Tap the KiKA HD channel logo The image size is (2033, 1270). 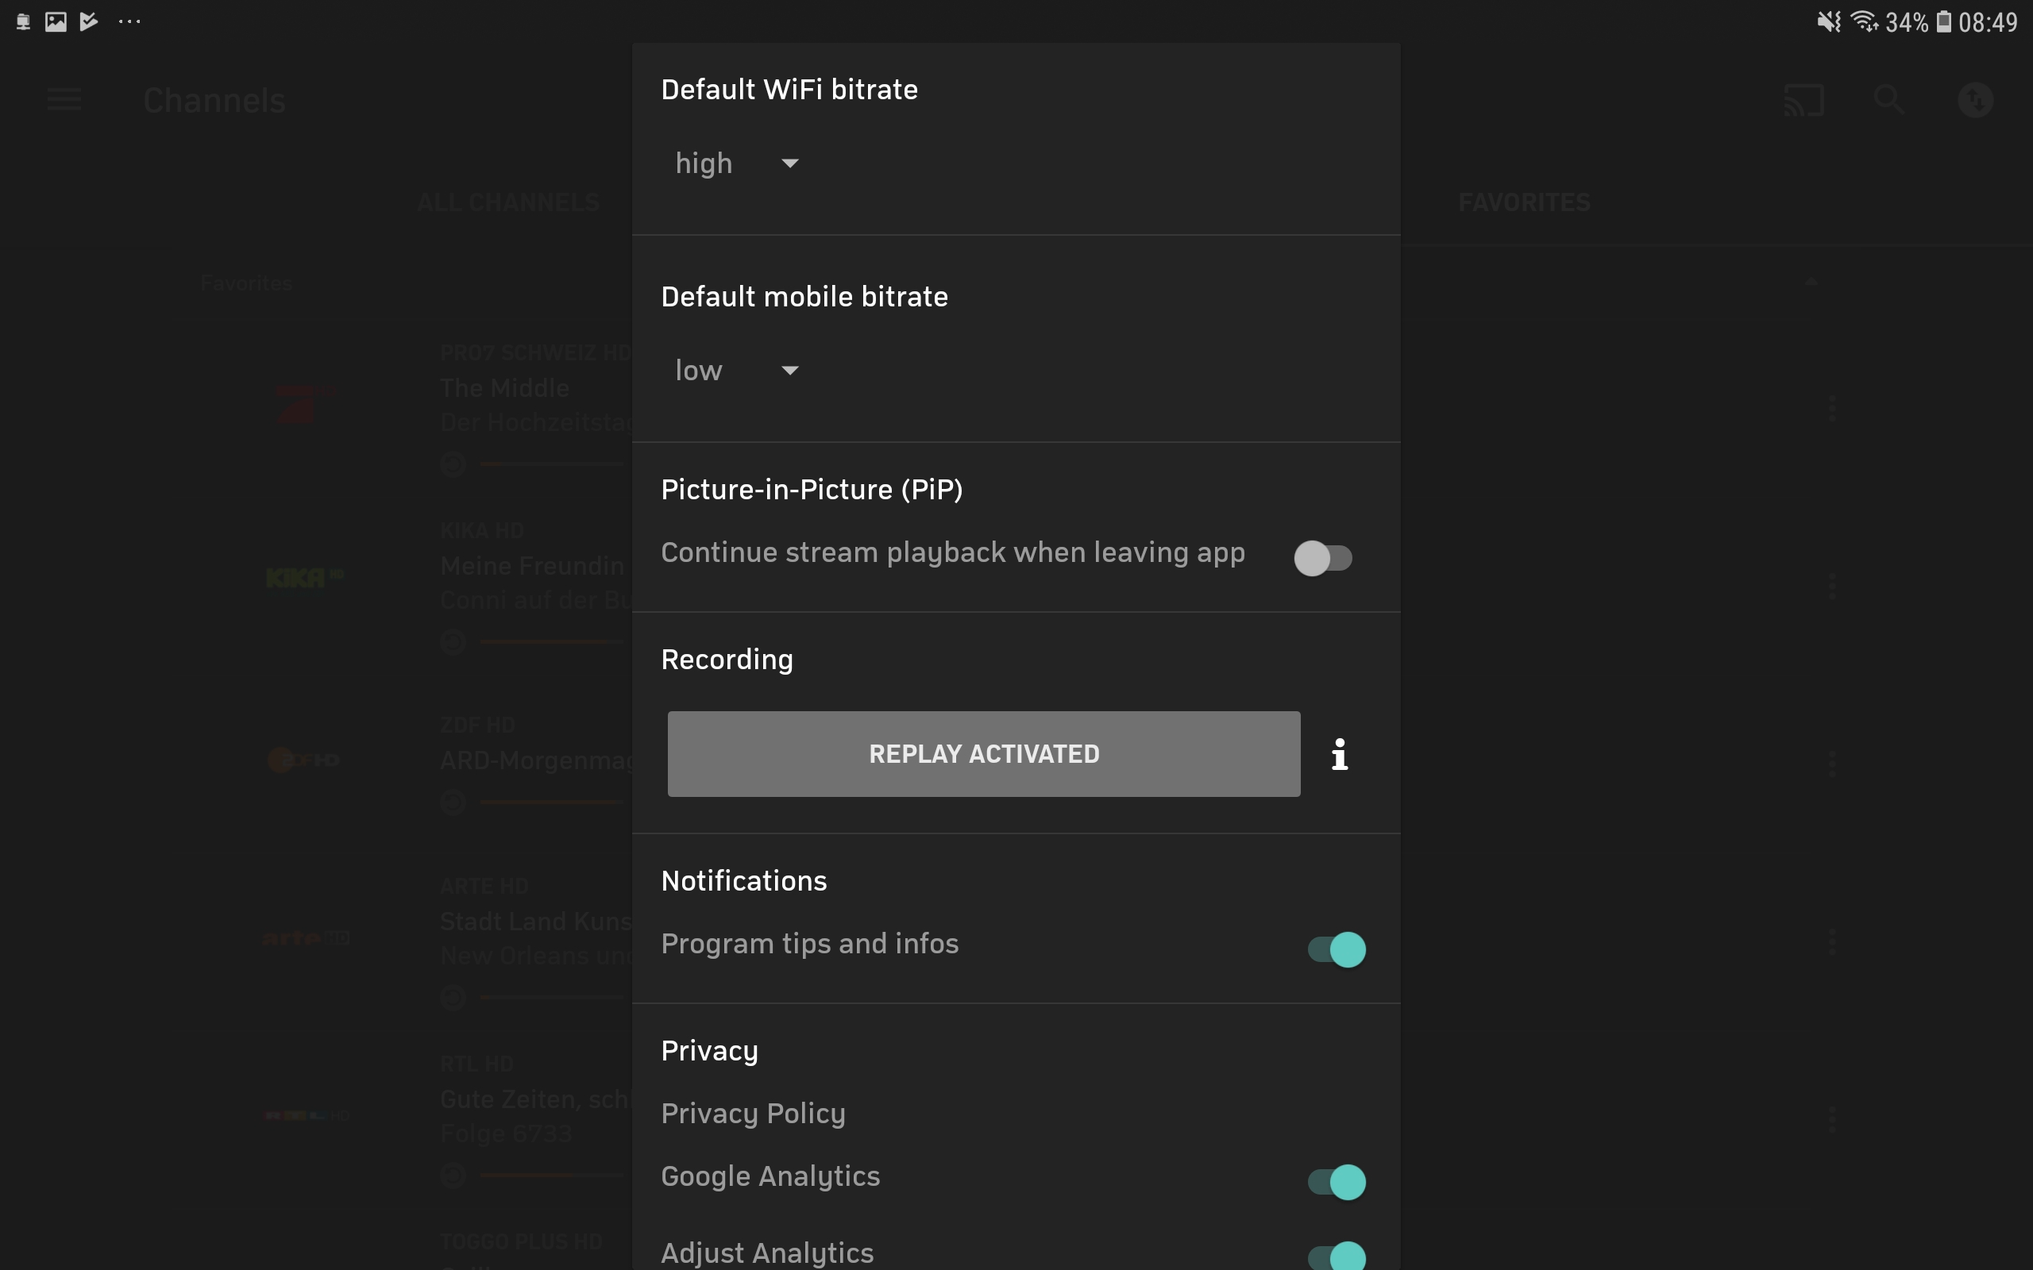point(305,577)
